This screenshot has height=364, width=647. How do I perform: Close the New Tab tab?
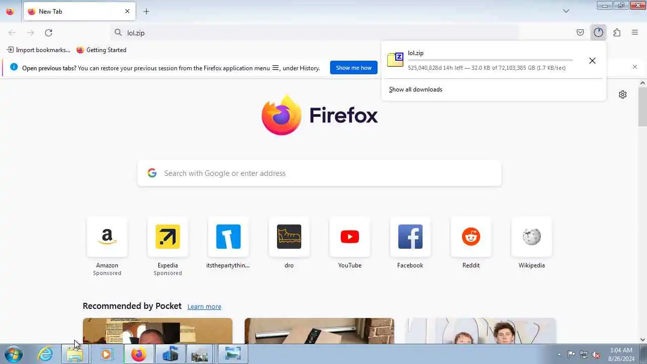[x=127, y=11]
